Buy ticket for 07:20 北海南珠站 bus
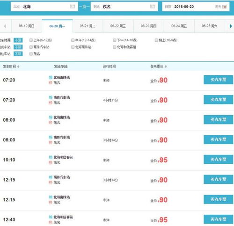This screenshot has width=234, height=226. (x=218, y=80)
